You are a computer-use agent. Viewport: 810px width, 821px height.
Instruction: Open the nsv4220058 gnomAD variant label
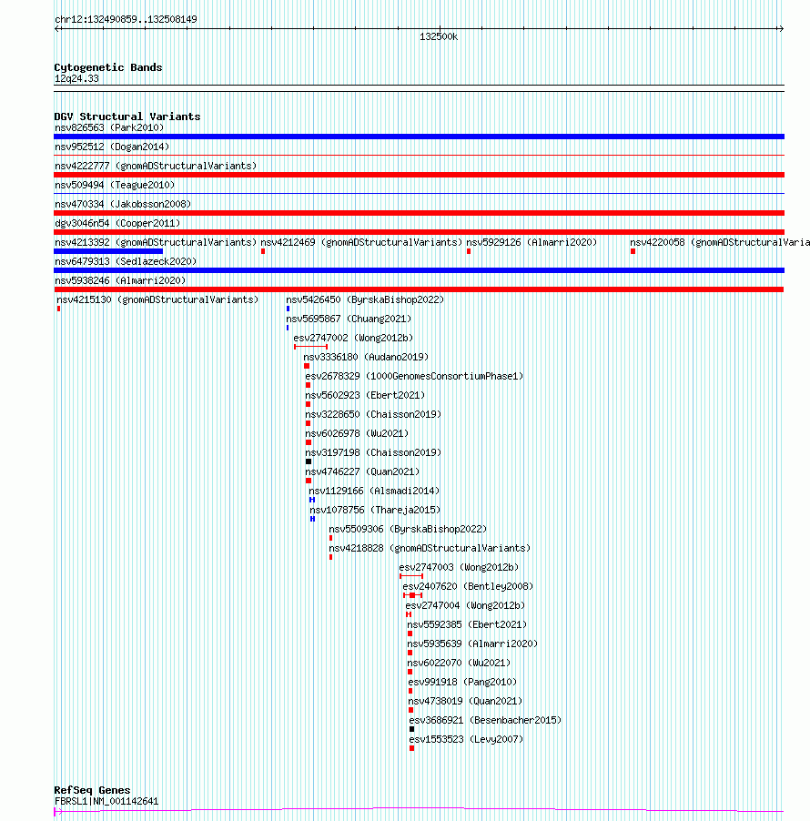tap(720, 242)
